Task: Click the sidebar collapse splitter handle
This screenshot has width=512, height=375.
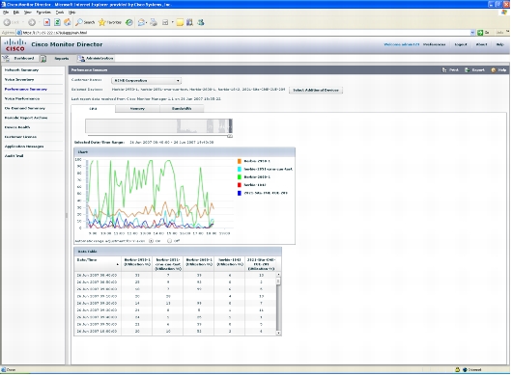Action: 67,215
